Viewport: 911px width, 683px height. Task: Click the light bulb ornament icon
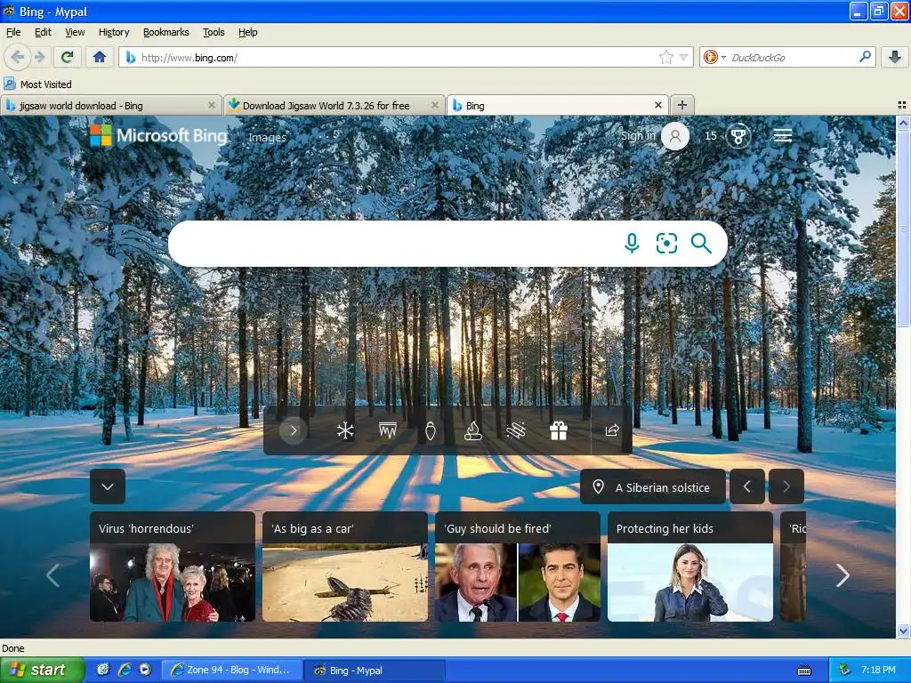[x=430, y=430]
